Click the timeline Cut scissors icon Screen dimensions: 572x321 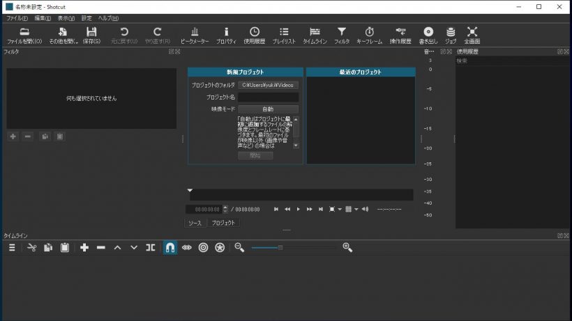(31, 247)
